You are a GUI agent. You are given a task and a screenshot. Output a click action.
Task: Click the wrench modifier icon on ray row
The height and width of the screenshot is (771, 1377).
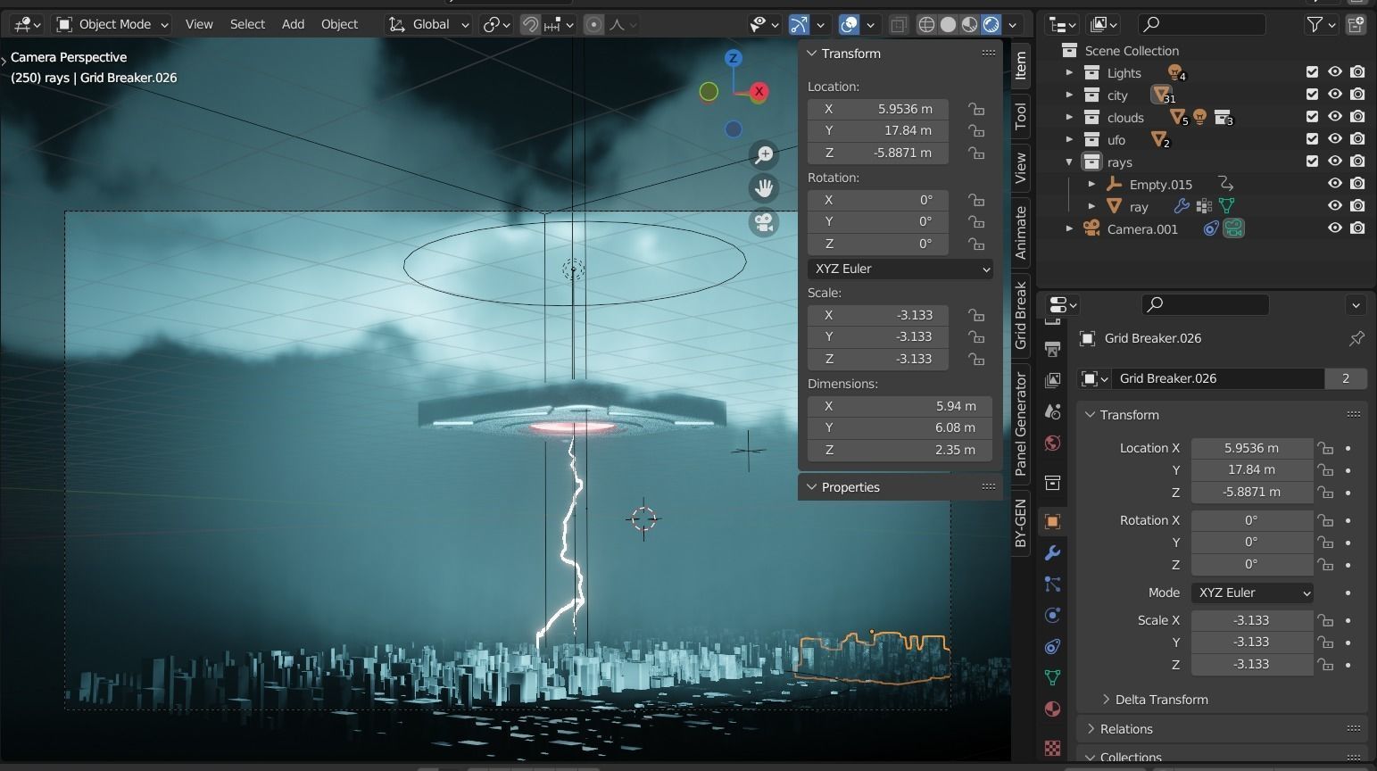(x=1182, y=206)
